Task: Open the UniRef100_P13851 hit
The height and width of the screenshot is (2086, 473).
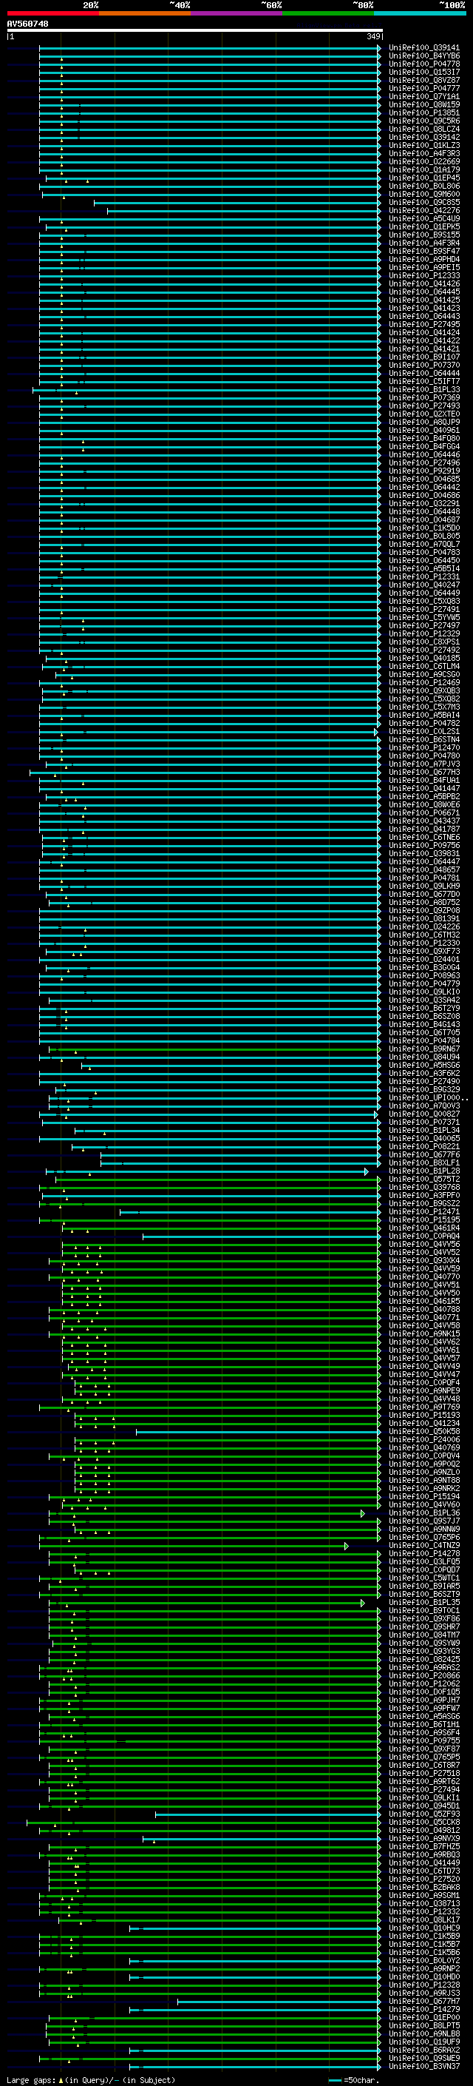Action: click(x=424, y=112)
